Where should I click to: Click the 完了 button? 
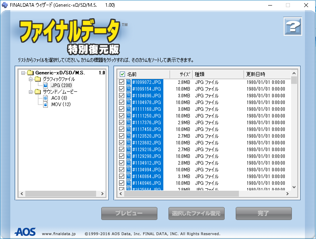(x=264, y=213)
